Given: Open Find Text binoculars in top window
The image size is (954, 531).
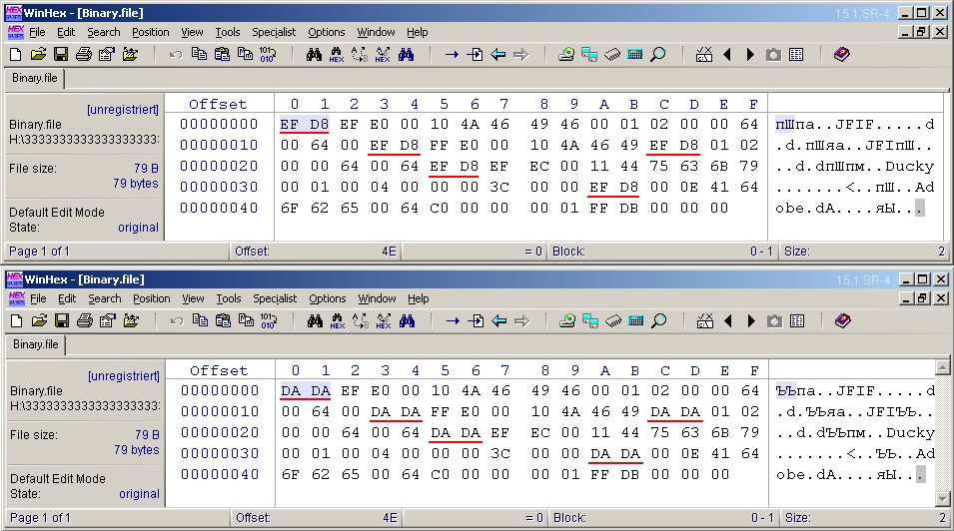Looking at the screenshot, I should pos(314,55).
